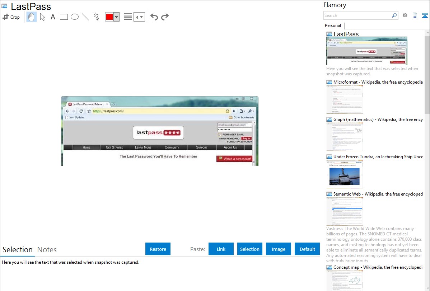Activate the Crop tool
This screenshot has height=291, width=430.
point(11,17)
